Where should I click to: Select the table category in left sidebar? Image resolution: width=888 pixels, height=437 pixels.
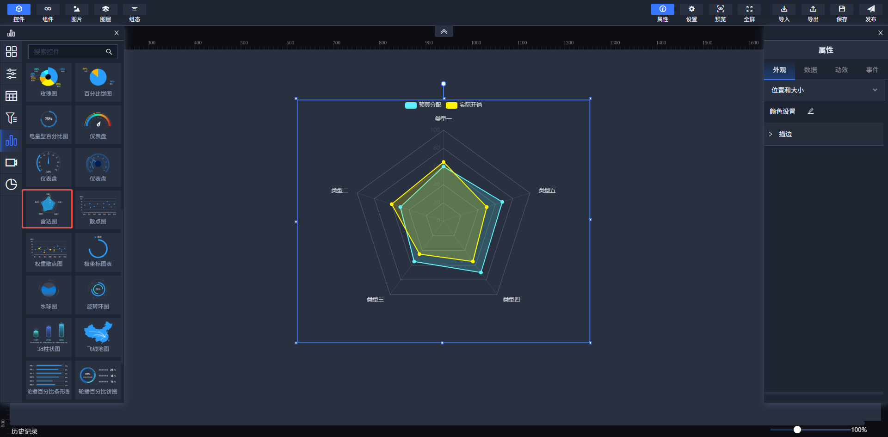(11, 96)
